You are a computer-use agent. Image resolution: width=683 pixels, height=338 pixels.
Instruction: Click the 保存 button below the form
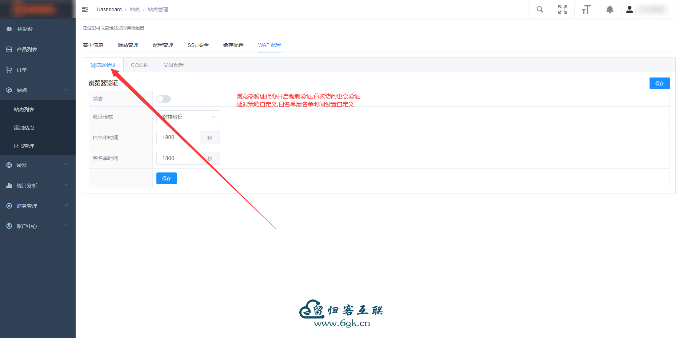point(166,178)
